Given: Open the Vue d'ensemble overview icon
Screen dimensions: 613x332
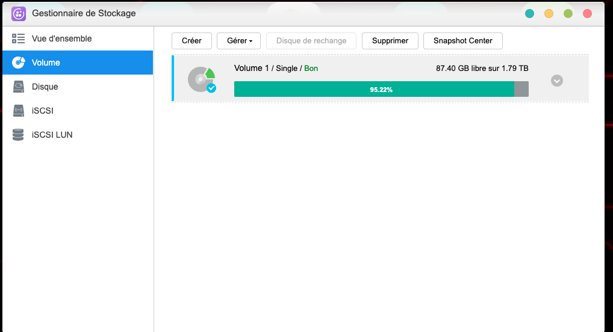Looking at the screenshot, I should pos(19,38).
